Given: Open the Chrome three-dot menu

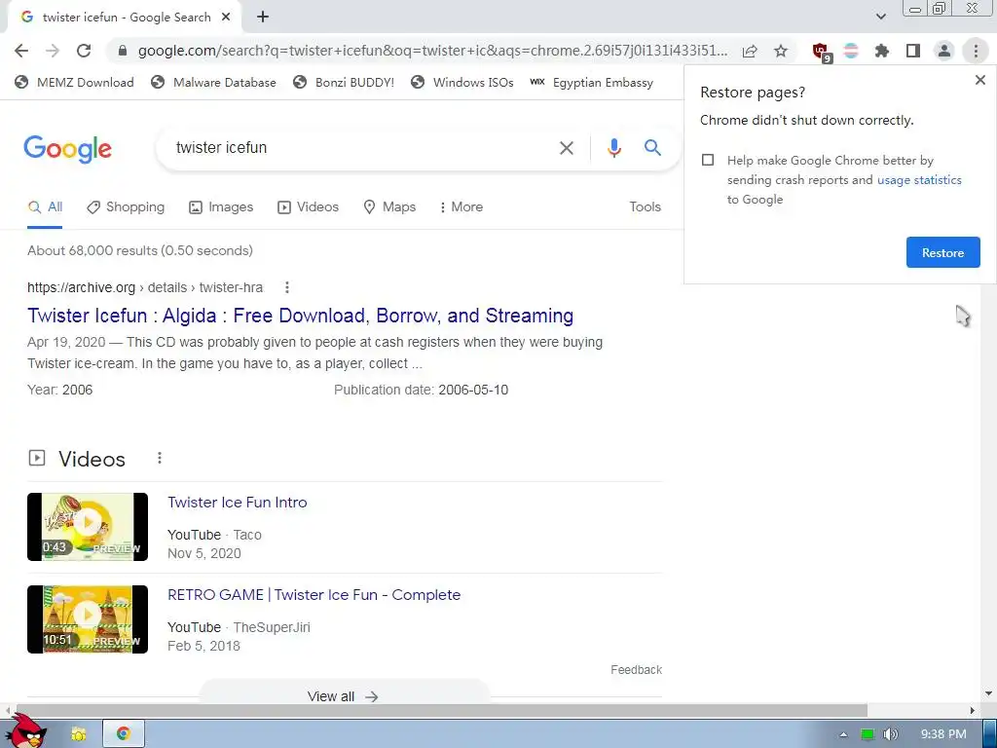Looking at the screenshot, I should click(976, 51).
